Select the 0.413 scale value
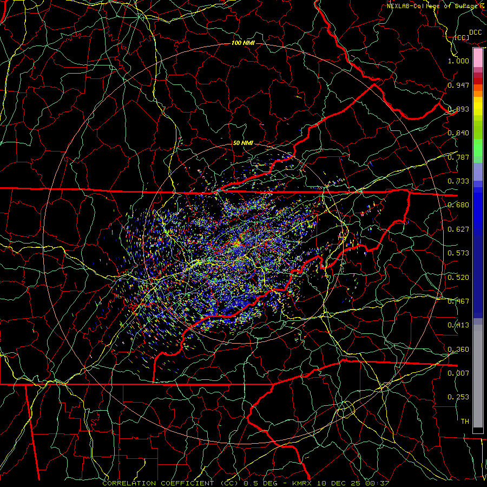The image size is (487, 487). click(x=458, y=325)
